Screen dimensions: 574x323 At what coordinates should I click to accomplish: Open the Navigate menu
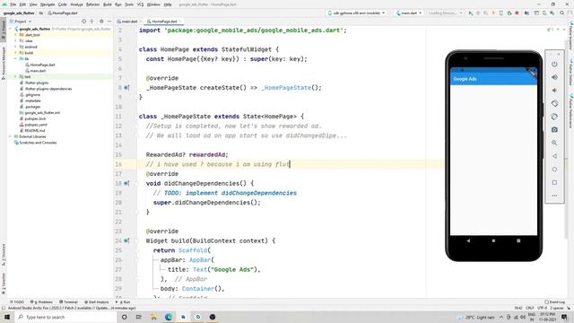click(x=48, y=4)
